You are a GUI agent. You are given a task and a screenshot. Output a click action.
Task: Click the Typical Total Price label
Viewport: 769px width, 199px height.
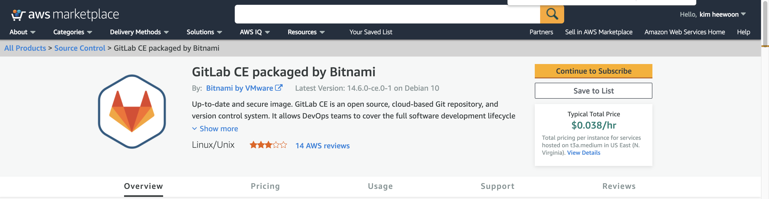tap(594, 114)
